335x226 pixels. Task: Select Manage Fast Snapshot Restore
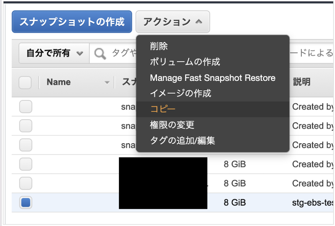point(213,78)
